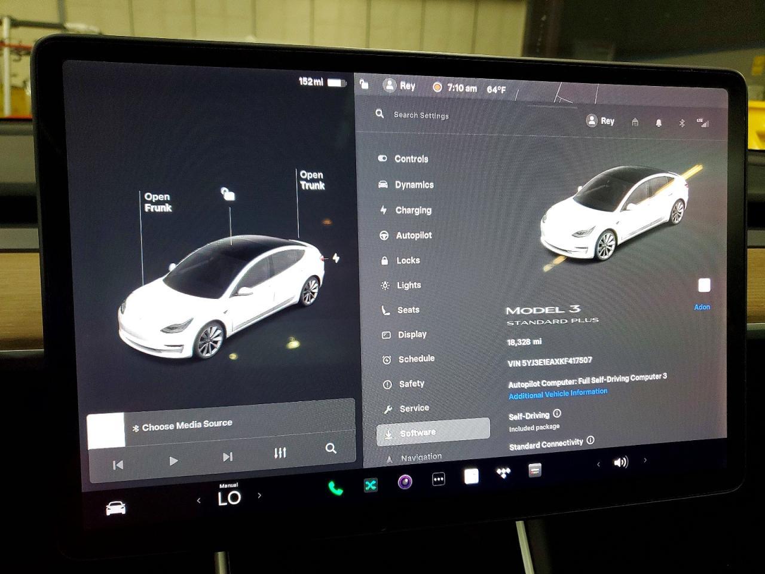Image resolution: width=765 pixels, height=574 pixels.
Task: Open the Navigation settings
Action: click(414, 457)
